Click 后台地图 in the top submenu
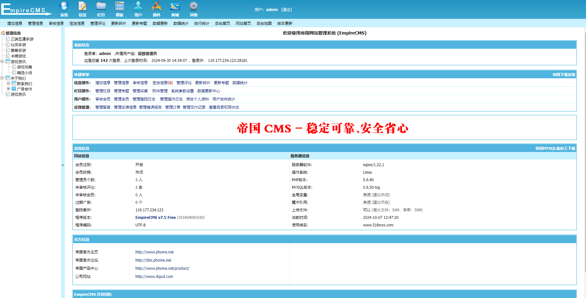The width and height of the screenshot is (586, 298). [264, 24]
